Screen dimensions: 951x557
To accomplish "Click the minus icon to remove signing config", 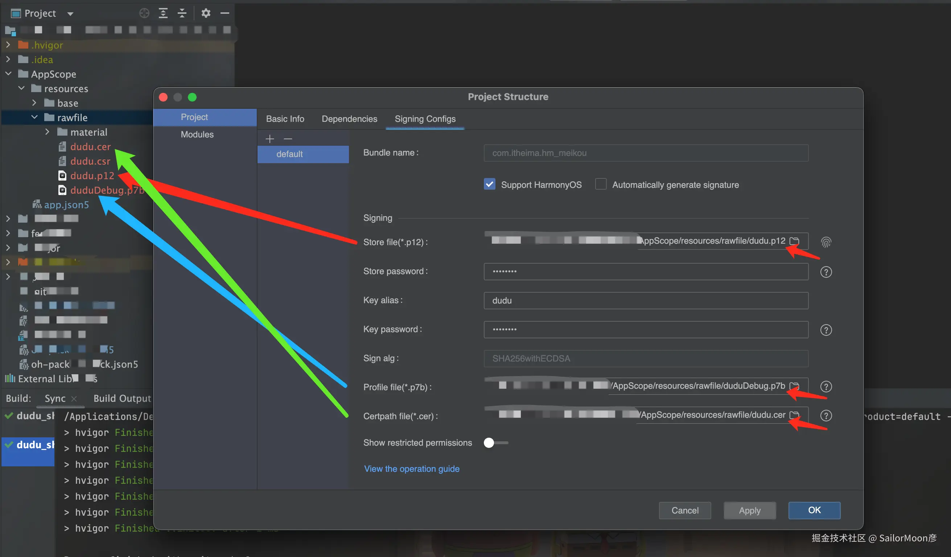I will click(288, 139).
